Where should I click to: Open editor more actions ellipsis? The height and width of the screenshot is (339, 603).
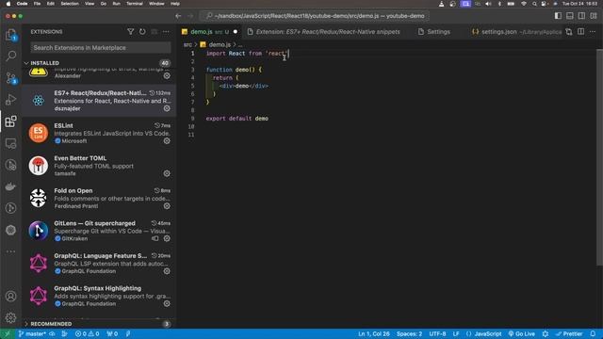pyautogui.click(x=593, y=31)
